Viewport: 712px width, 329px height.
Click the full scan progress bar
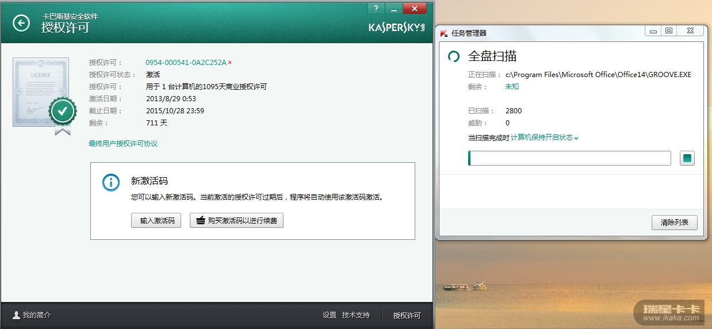click(x=569, y=158)
